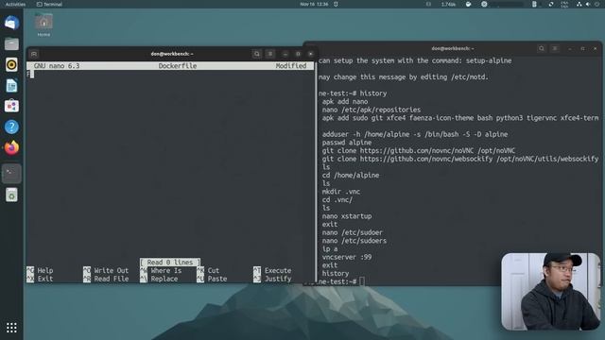605x340 pixels.
Task: Click search icon in nano terminal header
Action: pos(257,54)
